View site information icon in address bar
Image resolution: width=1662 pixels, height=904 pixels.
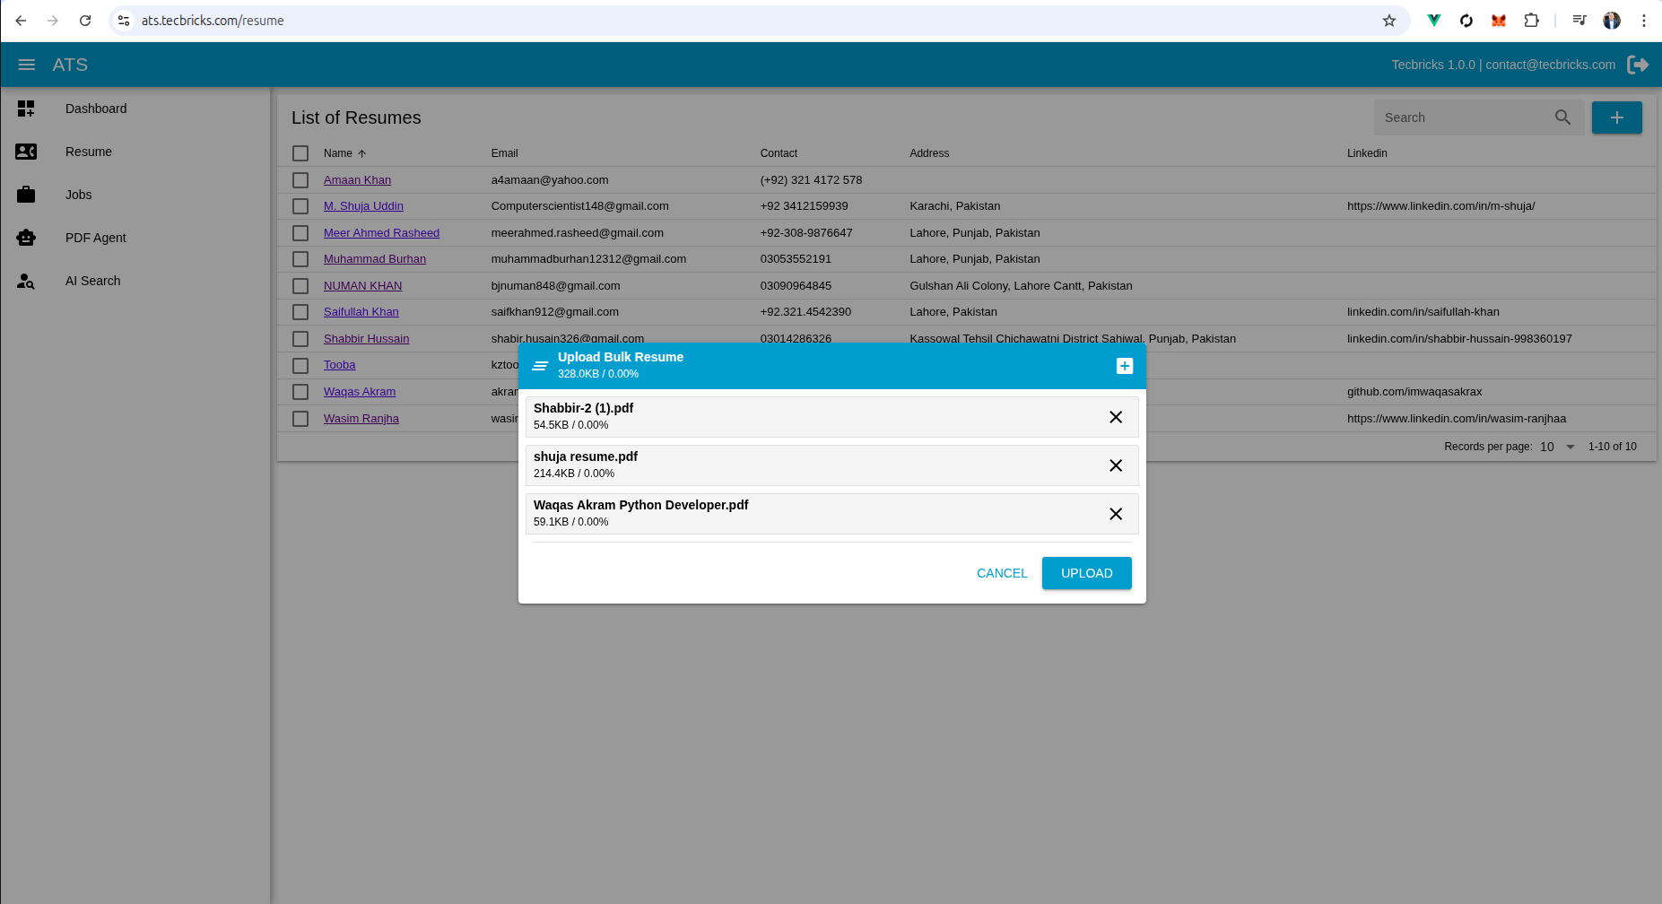click(x=124, y=21)
